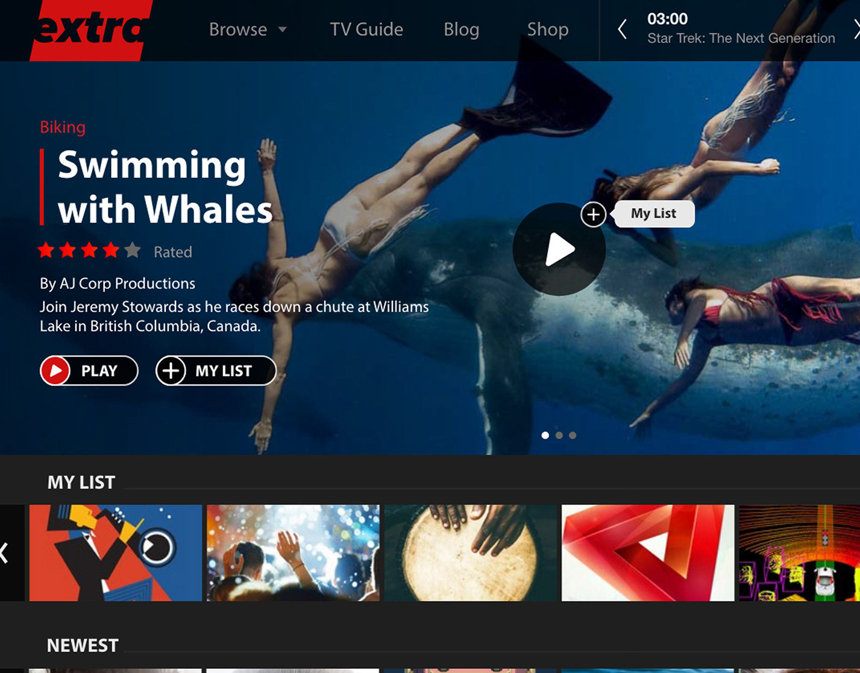Play video with large center play icon

(559, 249)
